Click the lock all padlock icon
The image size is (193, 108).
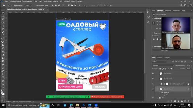point(171,69)
